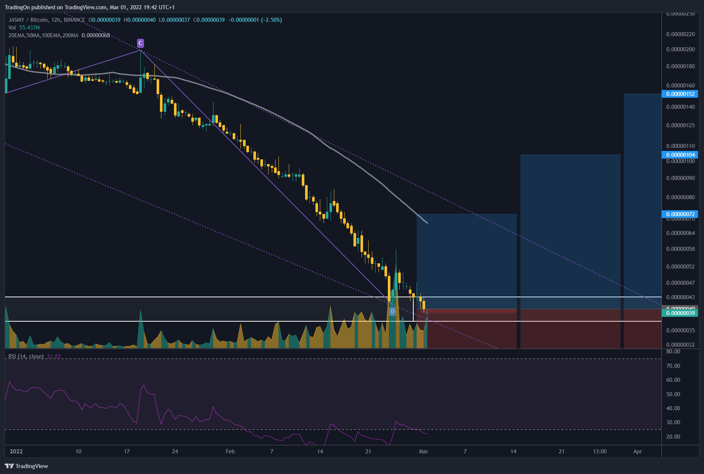Click the 2022 label on time axis
Screen dimensions: 704x474
[16, 451]
